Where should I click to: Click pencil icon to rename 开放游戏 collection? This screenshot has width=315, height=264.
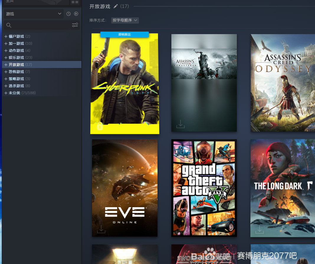coord(116,6)
